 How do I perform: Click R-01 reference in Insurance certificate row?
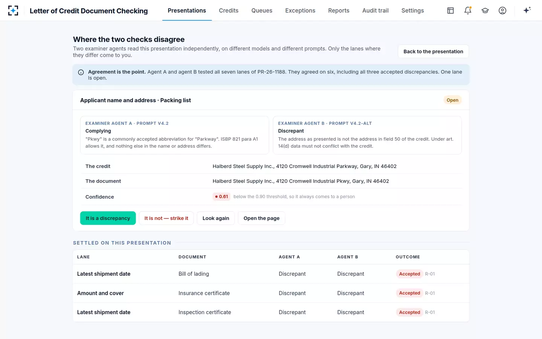click(430, 293)
